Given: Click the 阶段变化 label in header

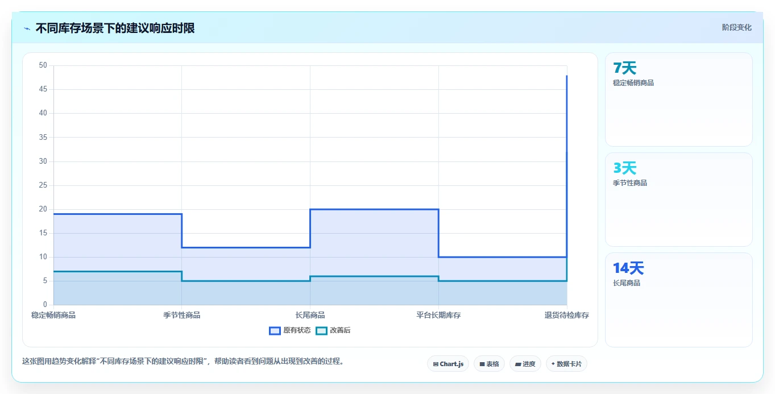Looking at the screenshot, I should [x=737, y=27].
